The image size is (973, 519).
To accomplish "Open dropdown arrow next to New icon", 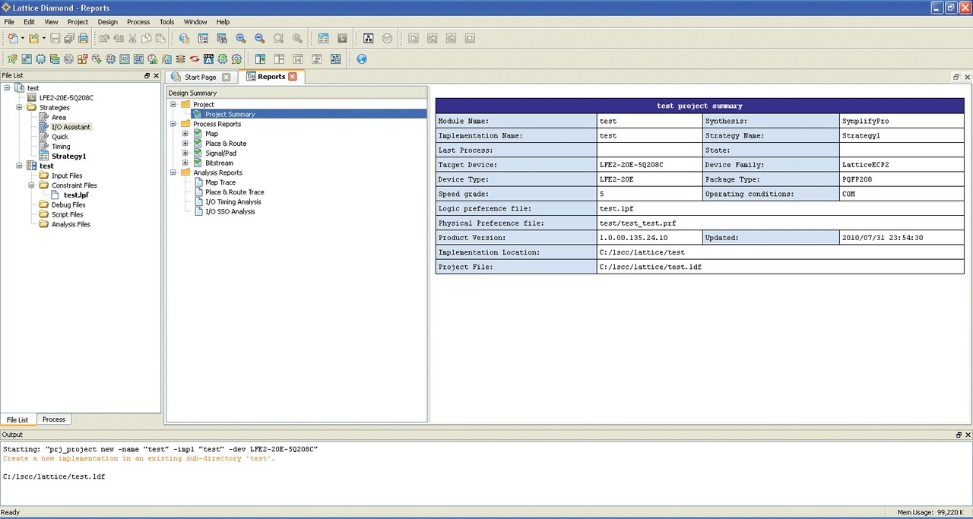I will 23,39.
